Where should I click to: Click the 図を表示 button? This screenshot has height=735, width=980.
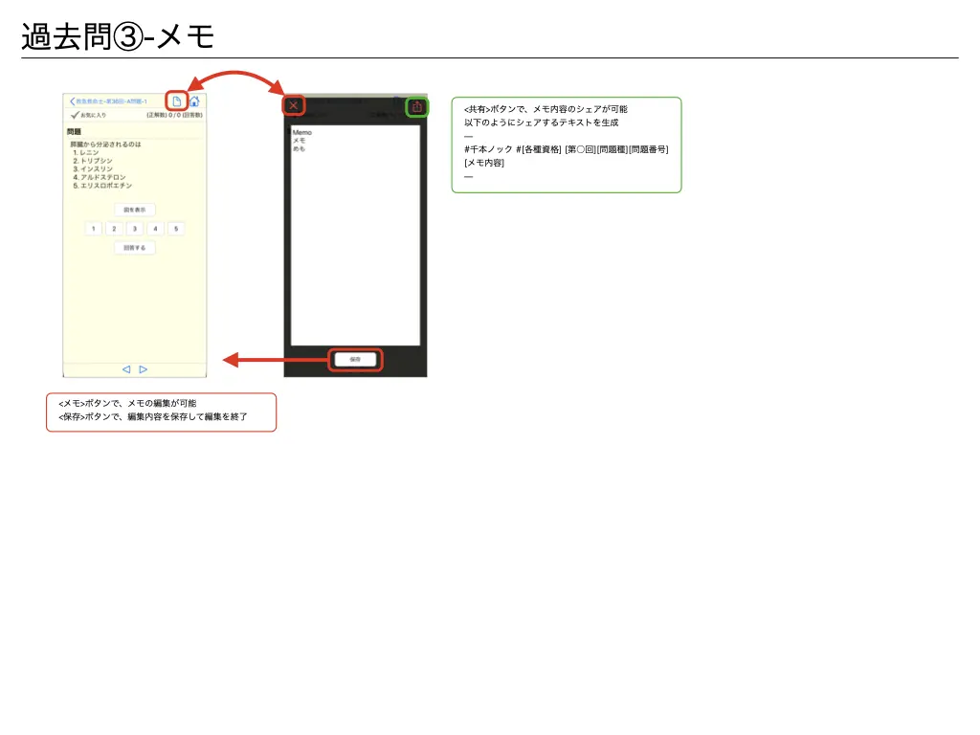click(x=134, y=210)
